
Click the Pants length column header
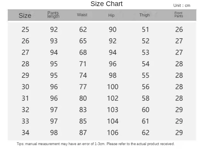click(53, 15)
